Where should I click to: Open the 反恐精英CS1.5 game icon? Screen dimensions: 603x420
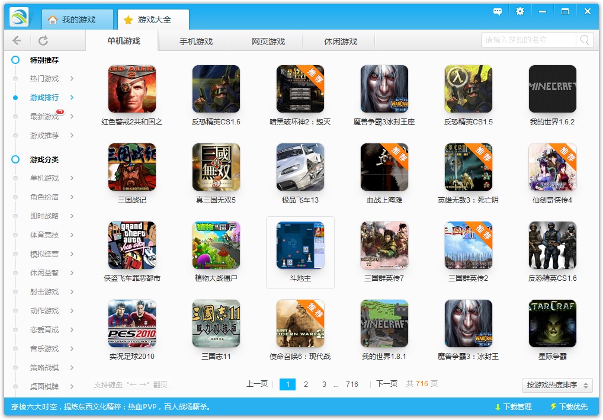pyautogui.click(x=469, y=89)
